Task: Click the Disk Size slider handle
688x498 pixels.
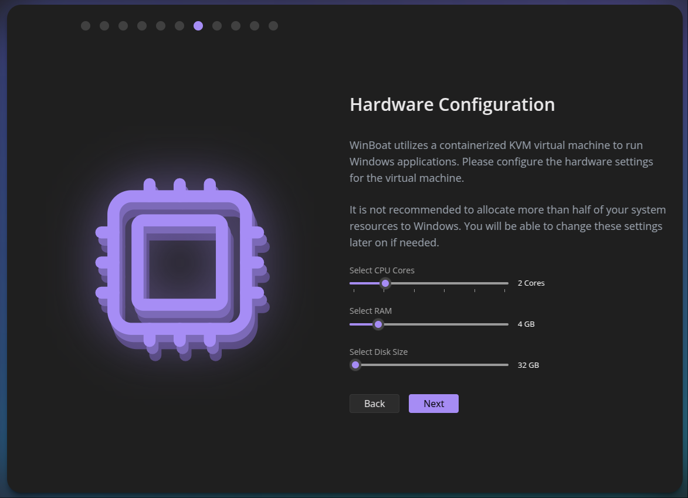Action: pos(355,365)
